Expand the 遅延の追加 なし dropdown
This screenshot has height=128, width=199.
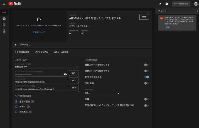119,93
